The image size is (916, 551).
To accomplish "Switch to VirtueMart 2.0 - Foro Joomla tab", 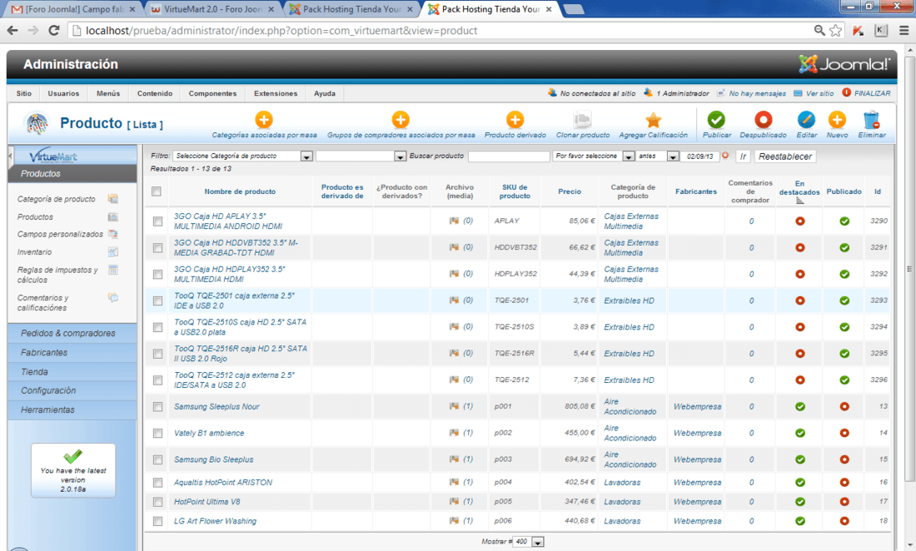I will coord(212,9).
